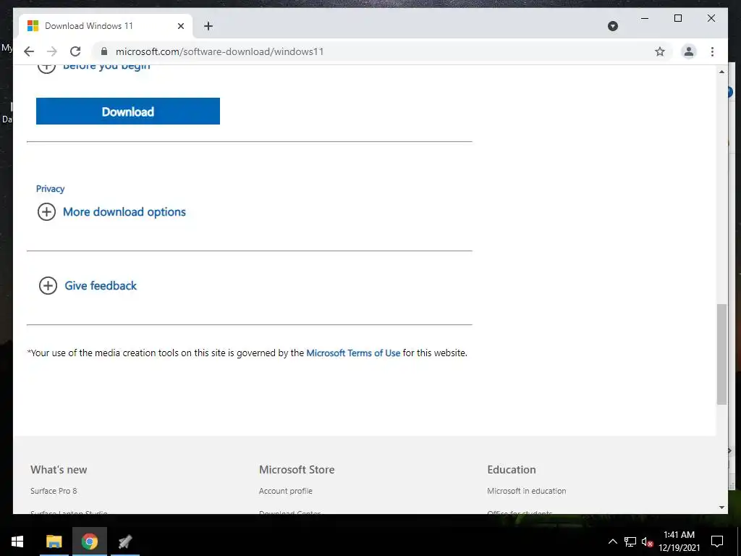Image resolution: width=741 pixels, height=556 pixels.
Task: Expand the Give feedback section
Action: click(88, 285)
